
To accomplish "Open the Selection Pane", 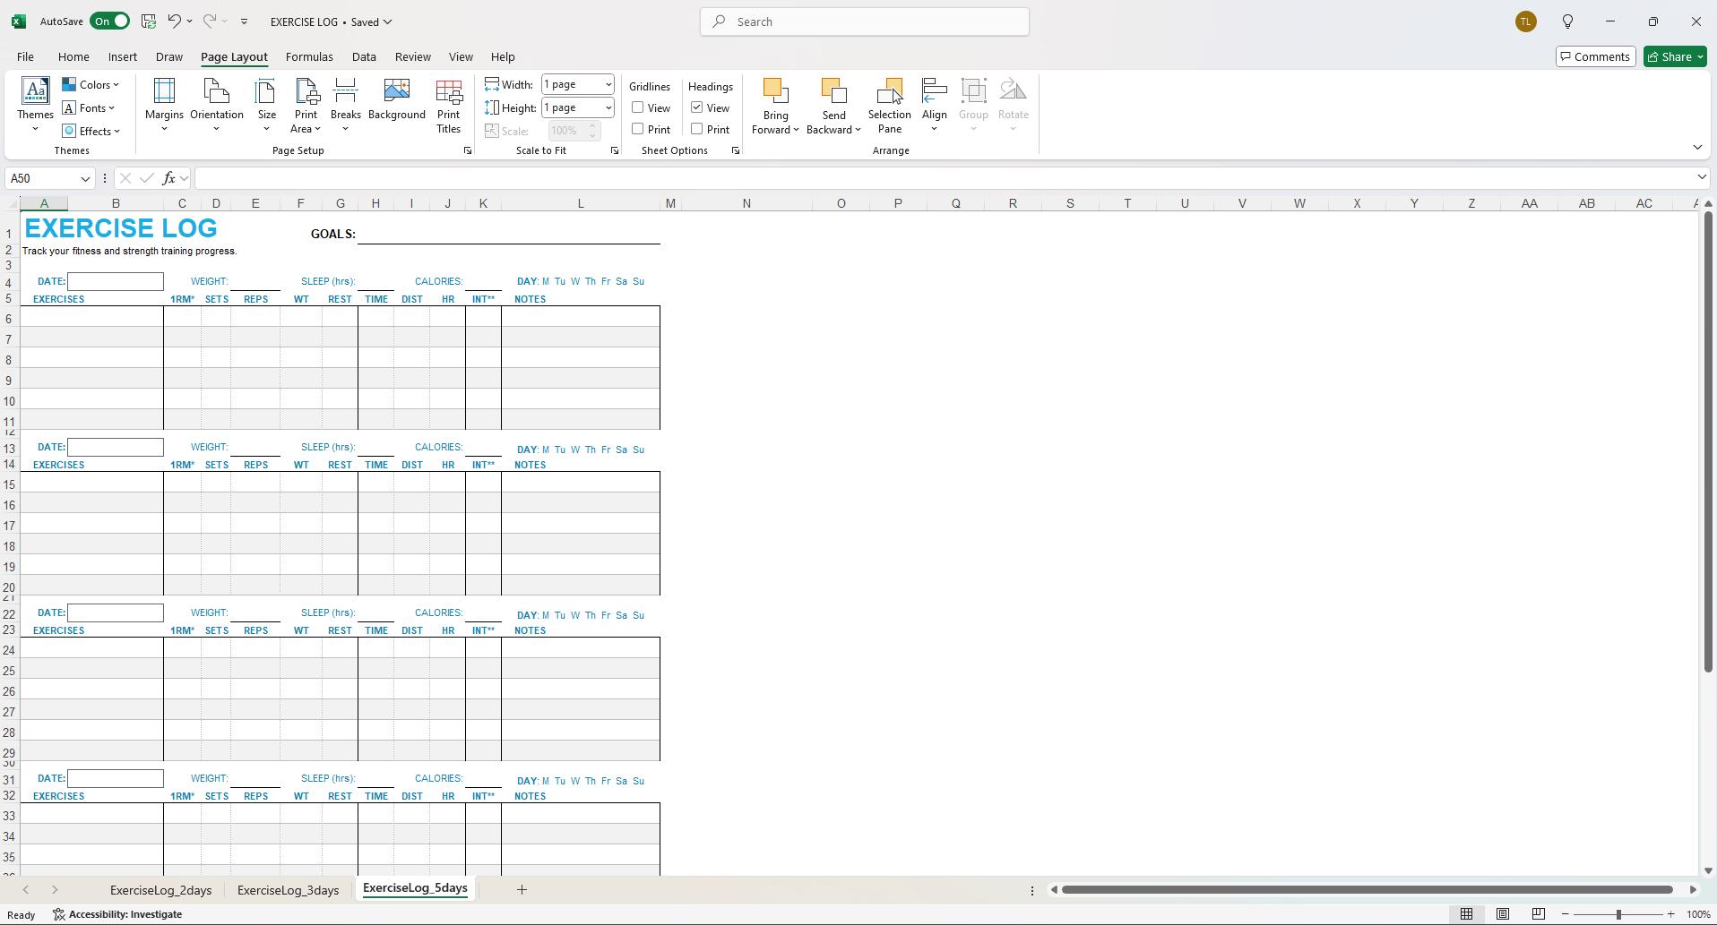I will tap(889, 106).
